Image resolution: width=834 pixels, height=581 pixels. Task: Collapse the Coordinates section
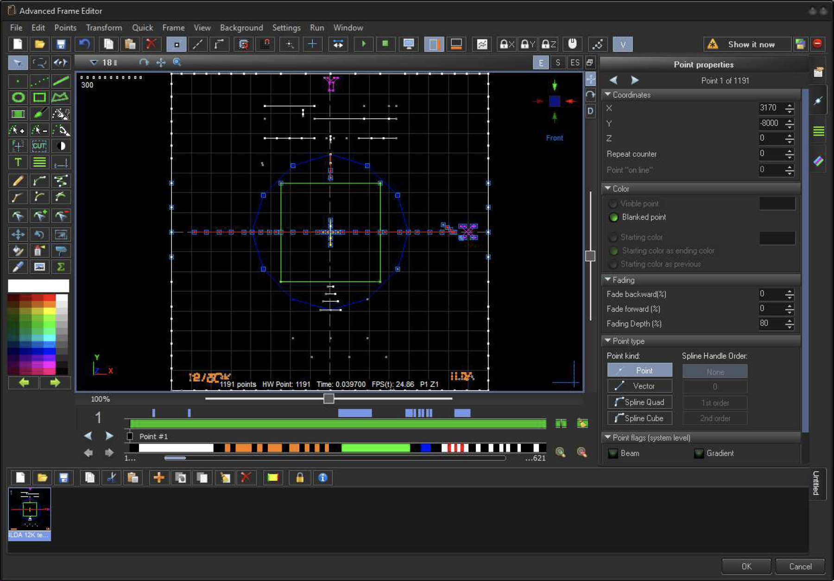click(607, 95)
